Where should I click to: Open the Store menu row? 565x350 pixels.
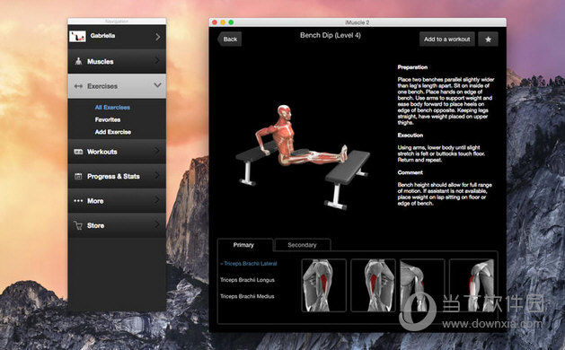(117, 225)
